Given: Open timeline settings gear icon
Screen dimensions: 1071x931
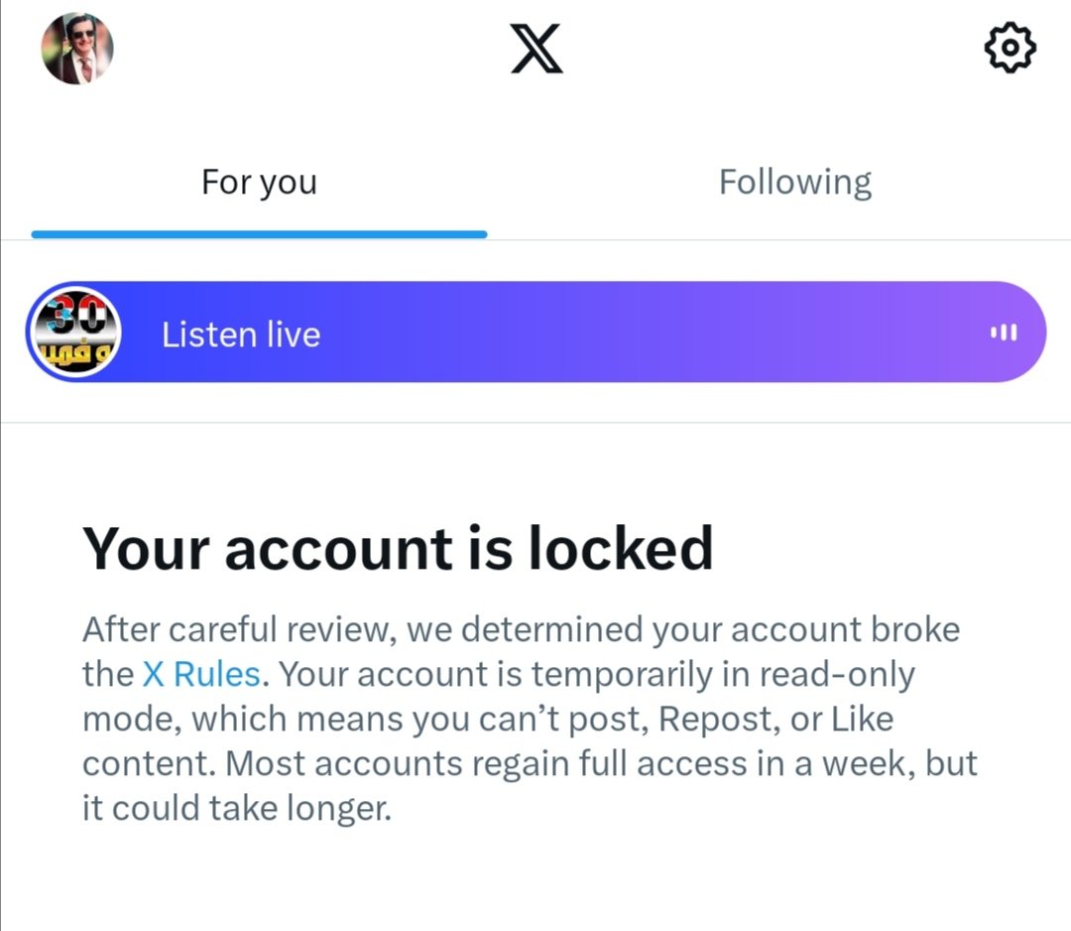Looking at the screenshot, I should (x=1010, y=48).
